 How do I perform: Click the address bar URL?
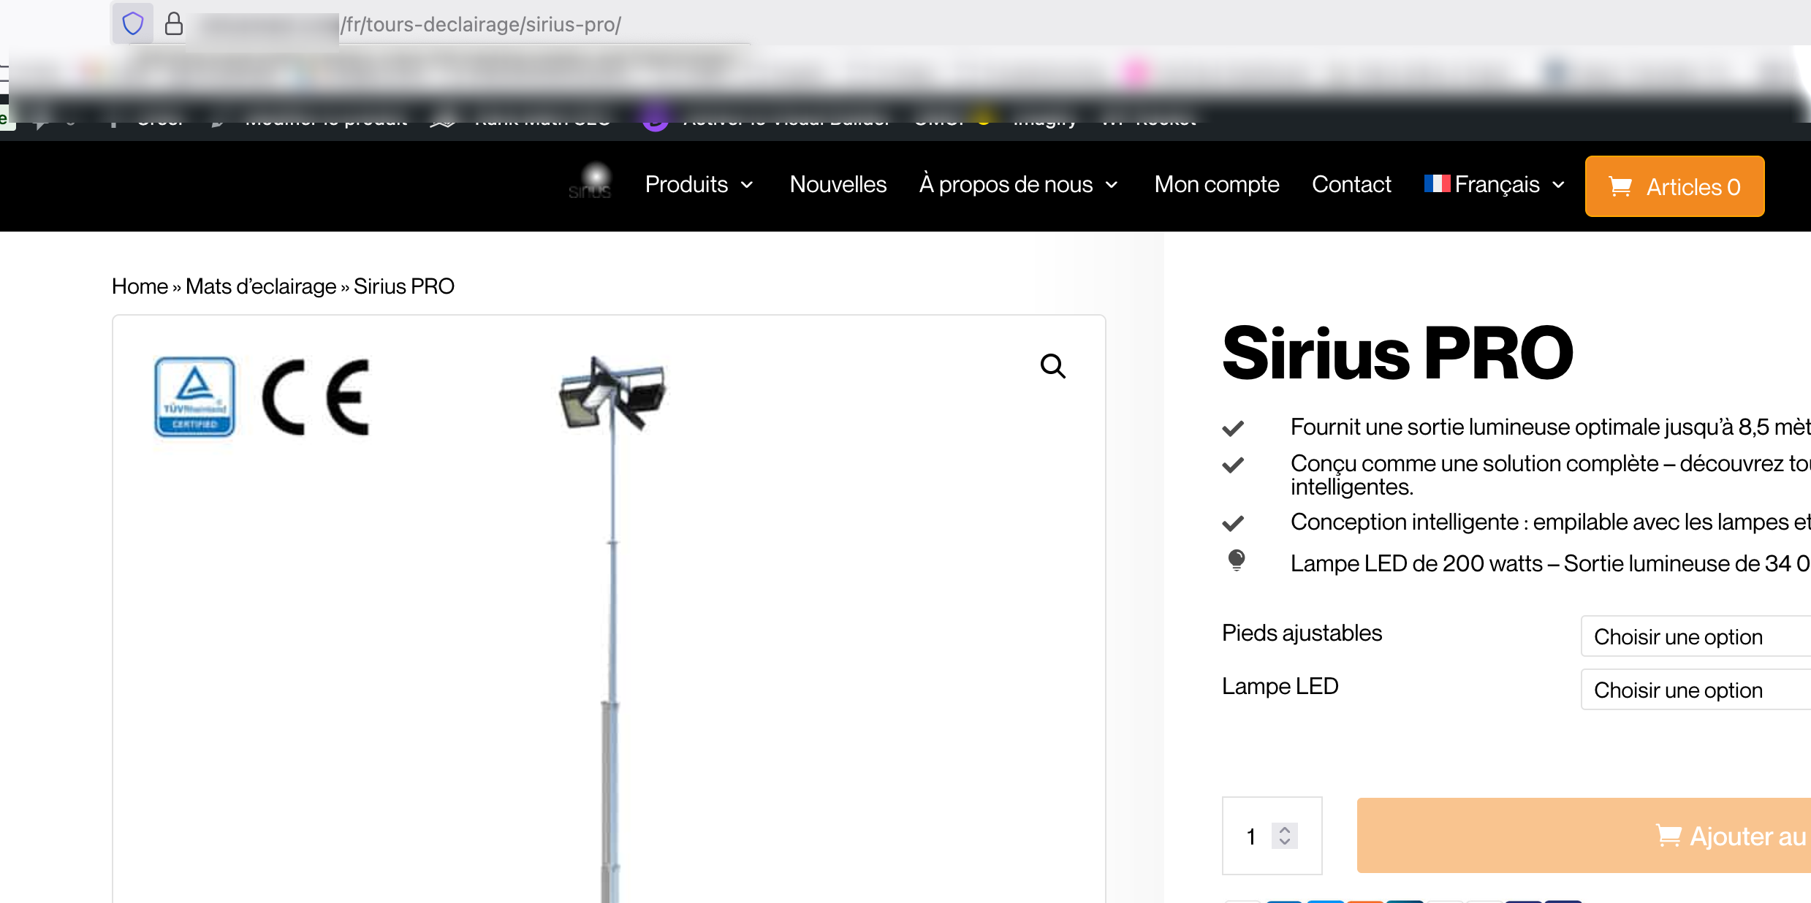pyautogui.click(x=480, y=24)
